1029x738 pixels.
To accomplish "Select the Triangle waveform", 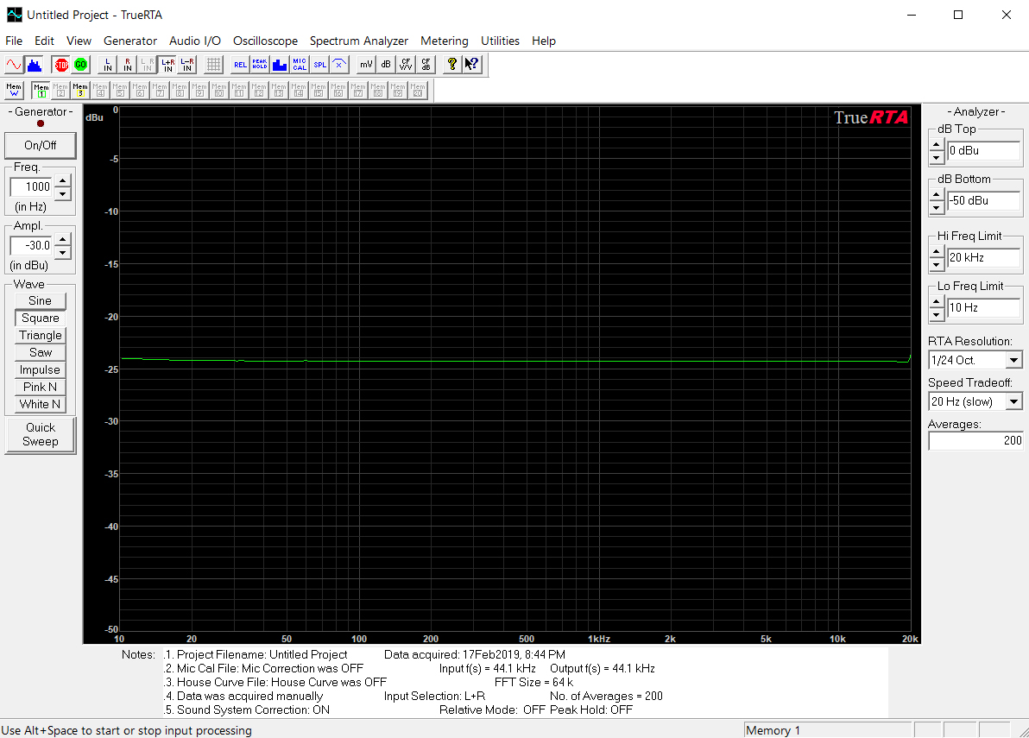I will (x=40, y=335).
